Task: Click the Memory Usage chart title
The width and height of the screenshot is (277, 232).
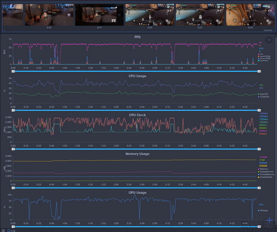Action: click(137, 154)
